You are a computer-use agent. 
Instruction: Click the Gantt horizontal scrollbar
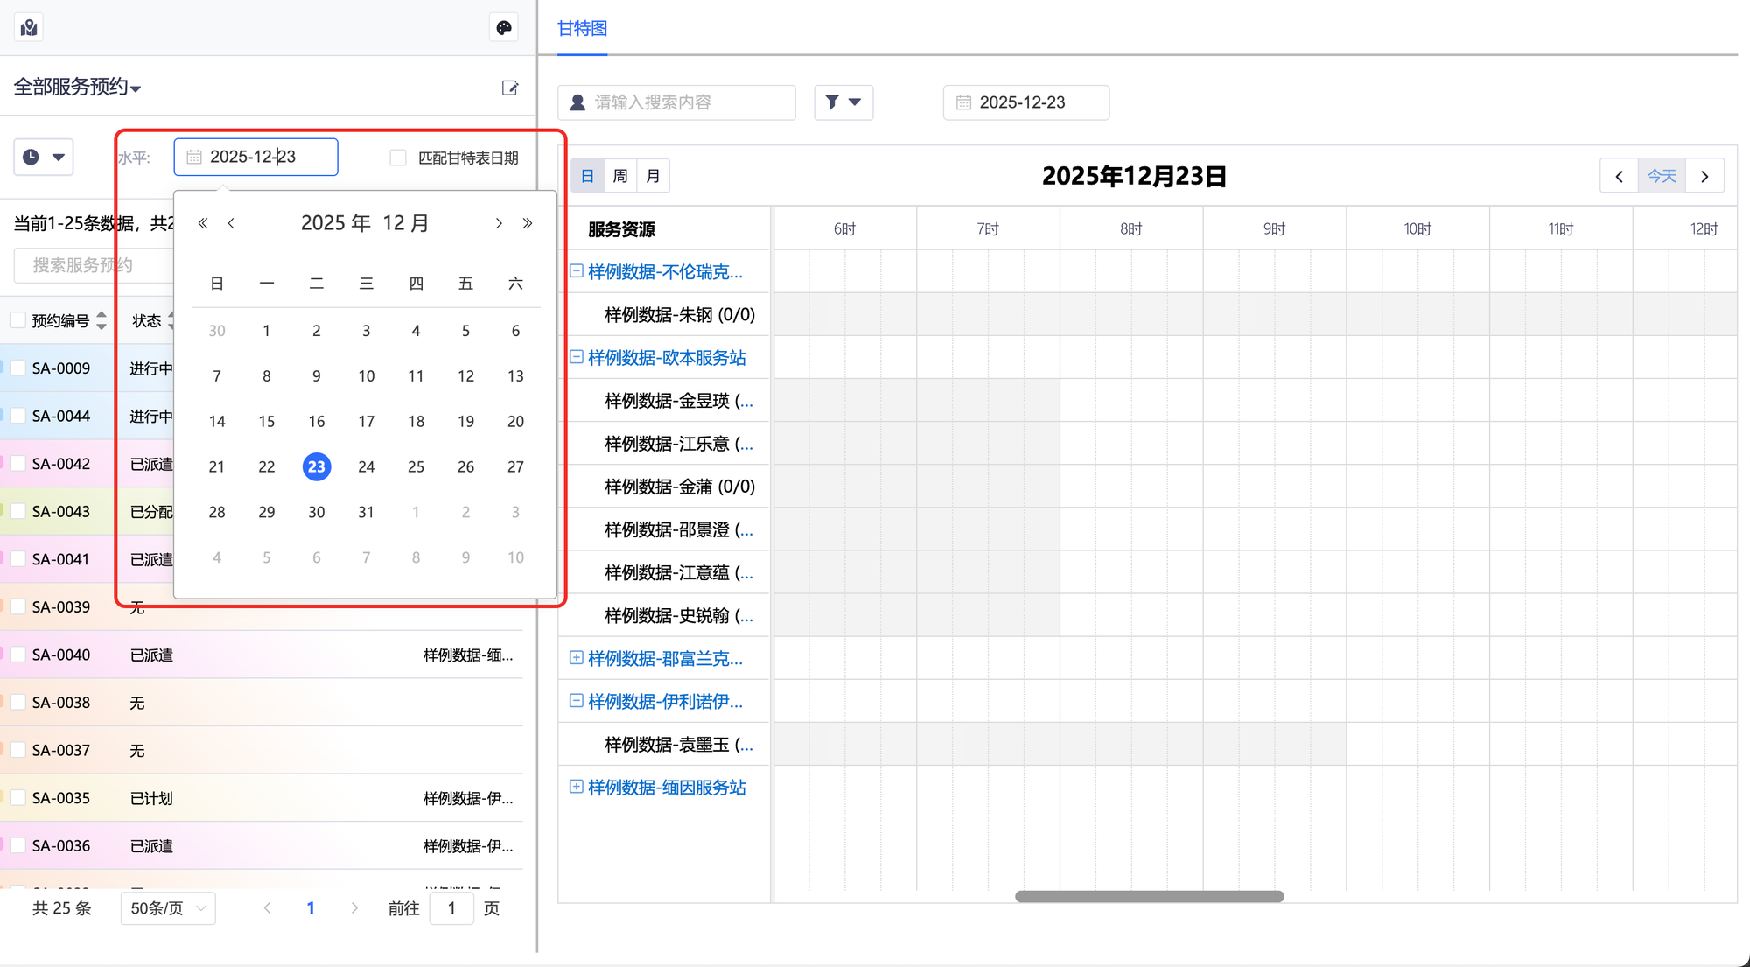click(1149, 896)
